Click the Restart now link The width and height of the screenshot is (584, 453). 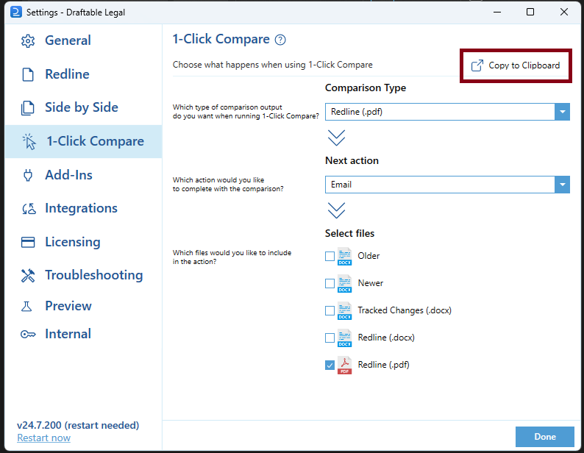pyautogui.click(x=43, y=438)
